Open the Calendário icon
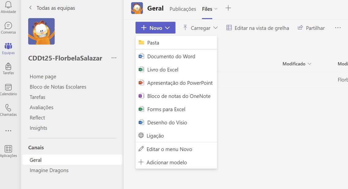 coord(8,87)
